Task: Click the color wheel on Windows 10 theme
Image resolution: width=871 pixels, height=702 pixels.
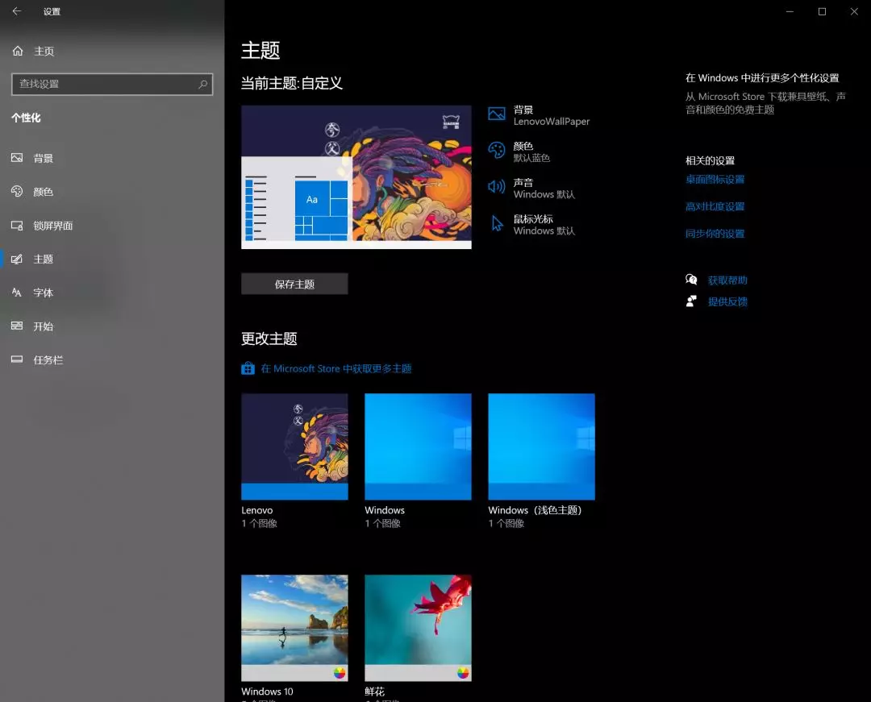Action: (340, 673)
